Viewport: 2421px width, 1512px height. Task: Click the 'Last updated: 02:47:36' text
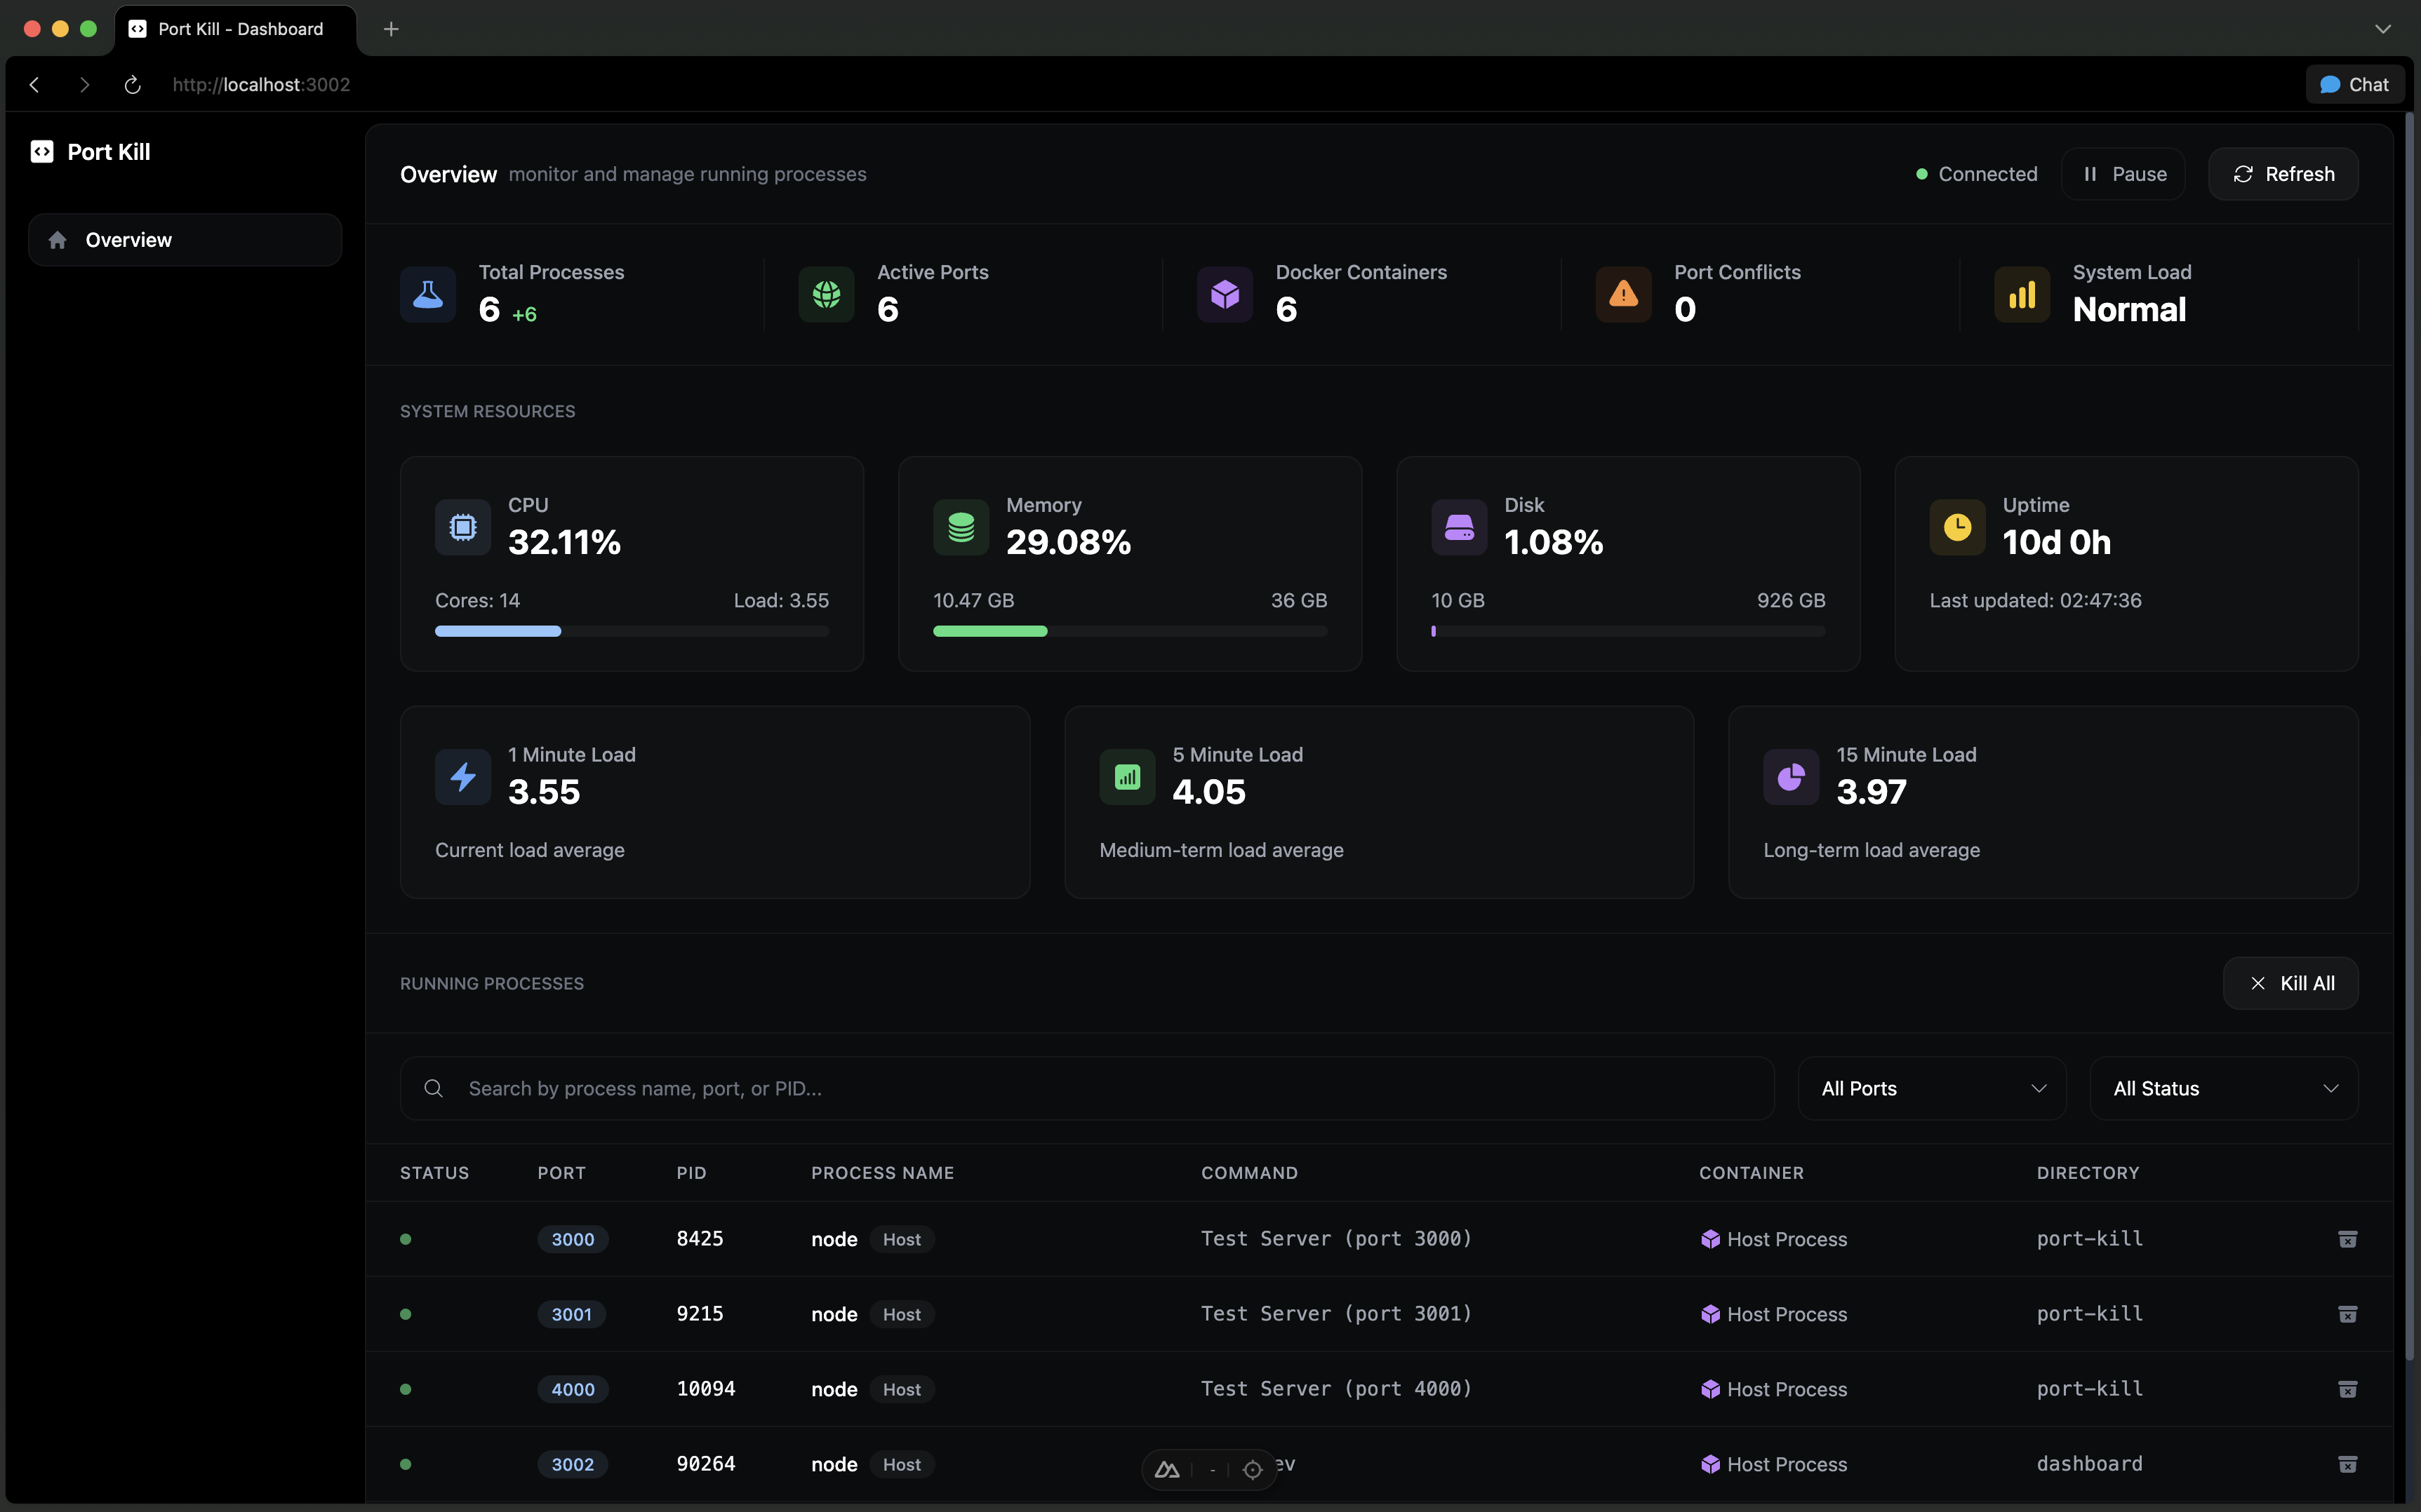2035,600
